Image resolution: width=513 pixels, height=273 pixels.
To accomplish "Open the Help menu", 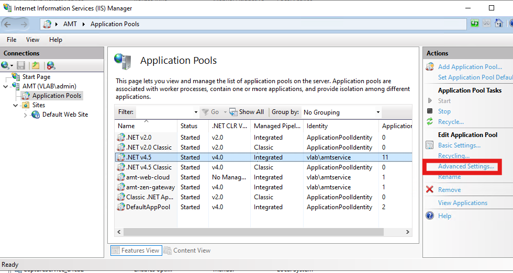I will point(55,40).
